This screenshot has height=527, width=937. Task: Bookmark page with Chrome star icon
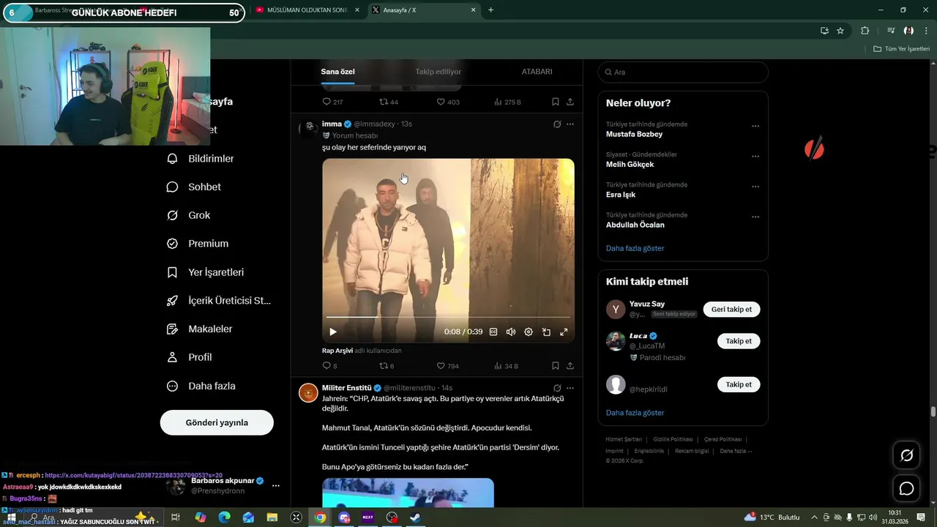(x=840, y=31)
